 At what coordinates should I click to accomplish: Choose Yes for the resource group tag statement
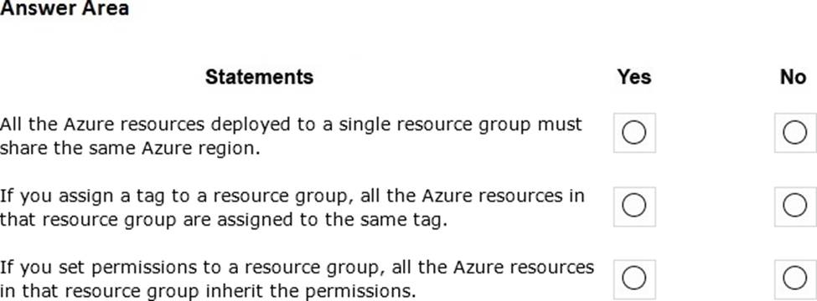634,207
